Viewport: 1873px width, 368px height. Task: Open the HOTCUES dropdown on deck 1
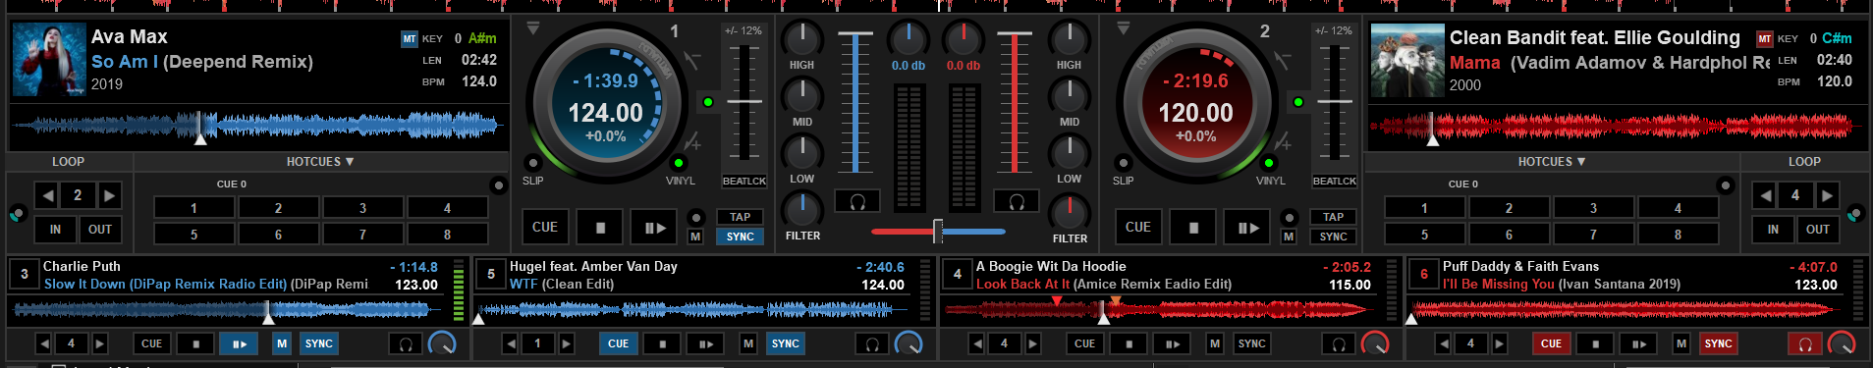click(320, 162)
